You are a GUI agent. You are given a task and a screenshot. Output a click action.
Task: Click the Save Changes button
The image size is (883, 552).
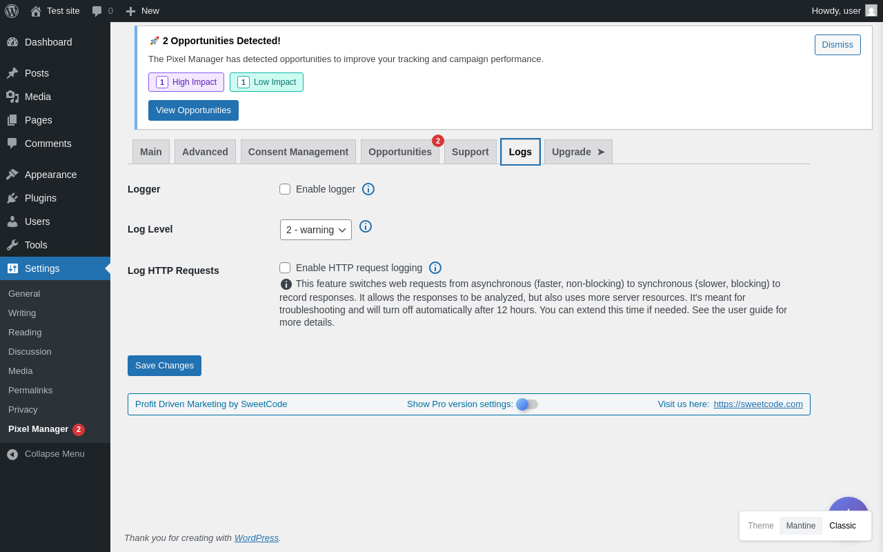point(164,366)
